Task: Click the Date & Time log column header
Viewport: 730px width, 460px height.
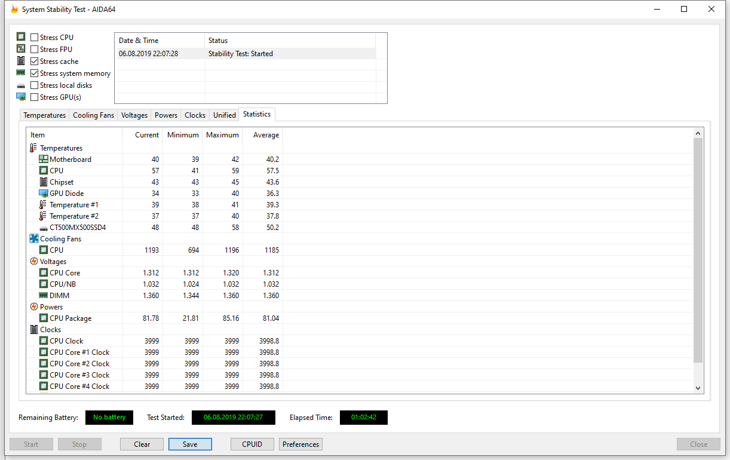Action: (160, 41)
